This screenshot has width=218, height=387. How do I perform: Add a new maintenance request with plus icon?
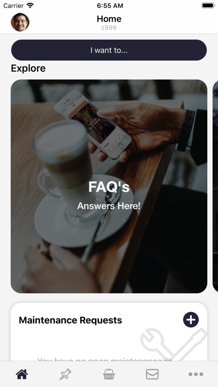(191, 320)
